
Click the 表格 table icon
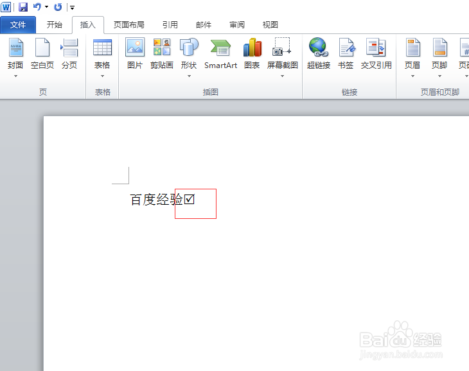click(102, 47)
